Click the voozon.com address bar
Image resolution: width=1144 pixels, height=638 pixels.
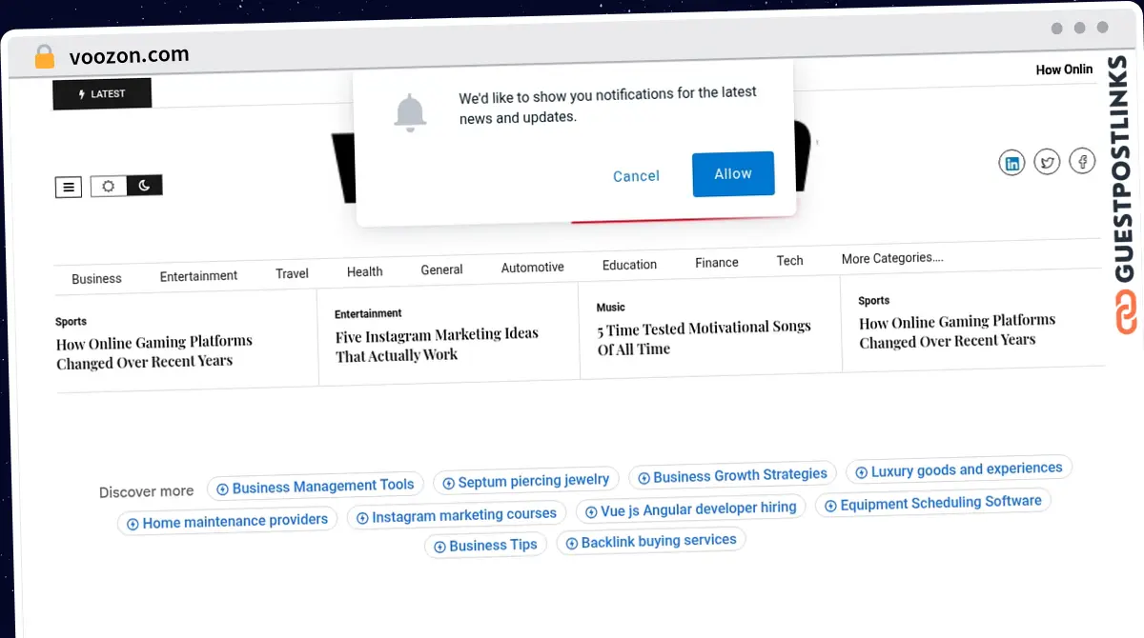click(131, 55)
